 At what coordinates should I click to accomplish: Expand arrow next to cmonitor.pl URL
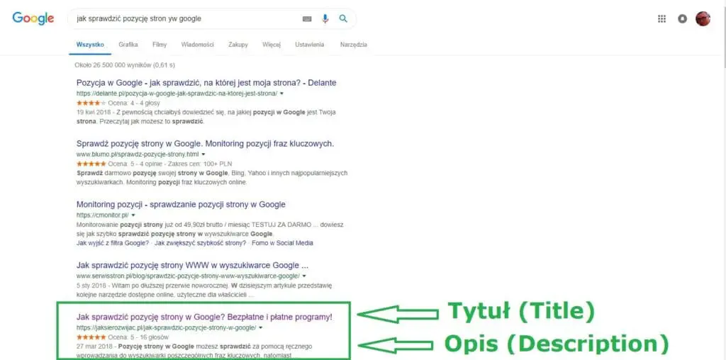(x=133, y=215)
